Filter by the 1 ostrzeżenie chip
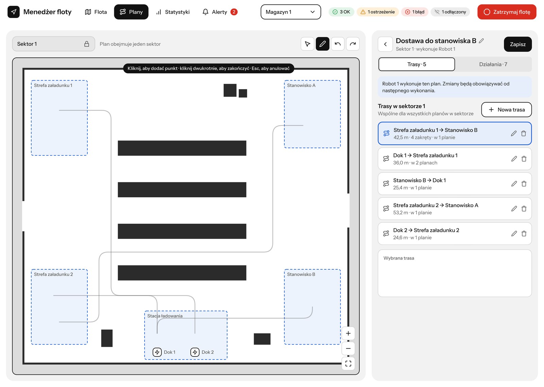The height and width of the screenshot is (387, 544). [378, 12]
